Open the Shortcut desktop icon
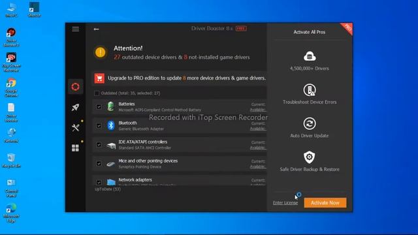Viewport: 418px width, 235px height. [34, 10]
